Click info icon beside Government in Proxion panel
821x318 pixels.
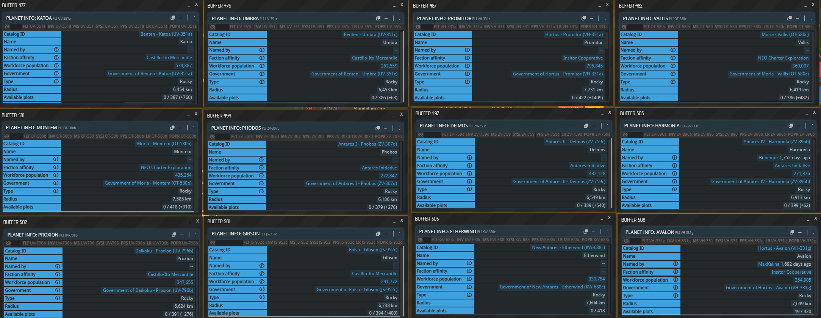(58, 290)
